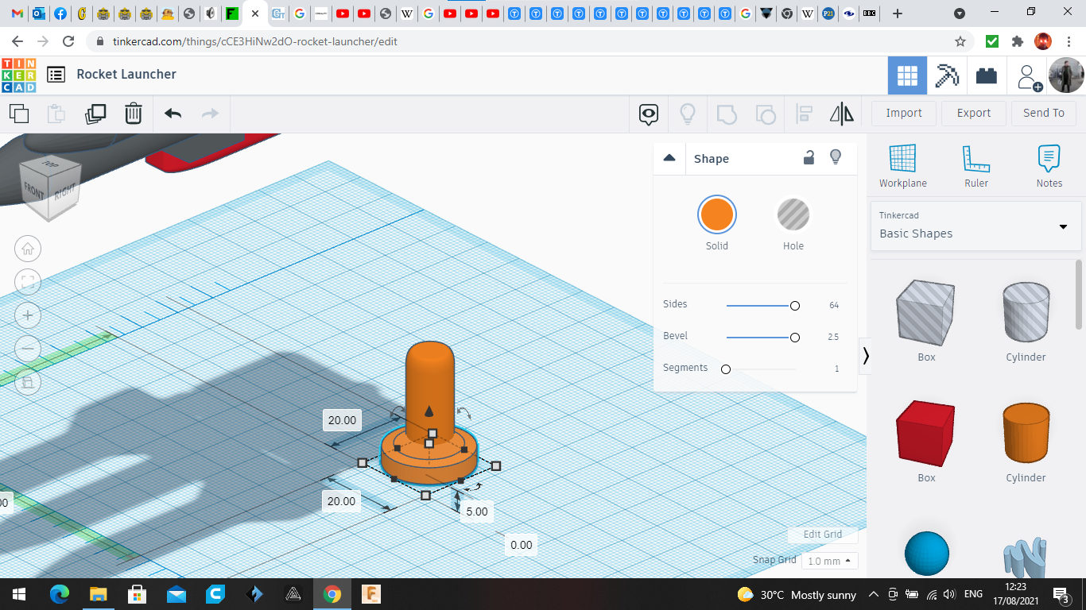Open the designs list icon beside title
Image resolution: width=1086 pixels, height=610 pixels.
pyautogui.click(x=56, y=75)
